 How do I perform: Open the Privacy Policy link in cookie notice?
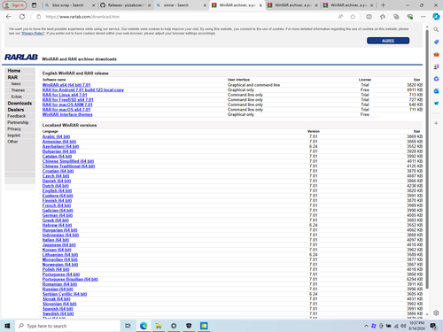[33, 34]
